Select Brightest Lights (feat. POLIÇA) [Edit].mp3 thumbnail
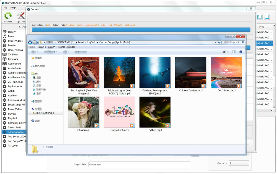This screenshot has width=277, height=174. [119, 72]
